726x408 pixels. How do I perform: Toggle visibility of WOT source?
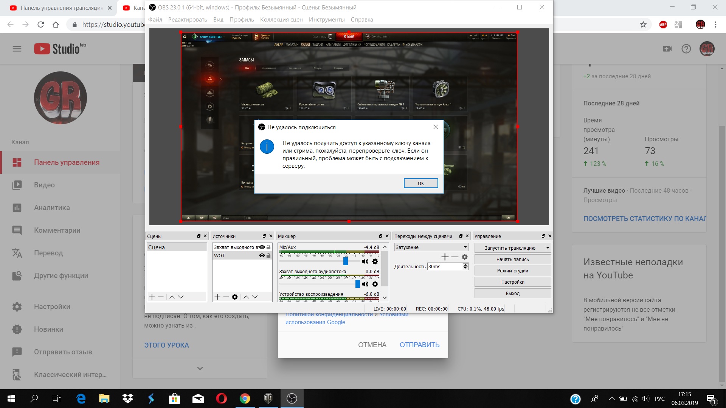(x=262, y=255)
